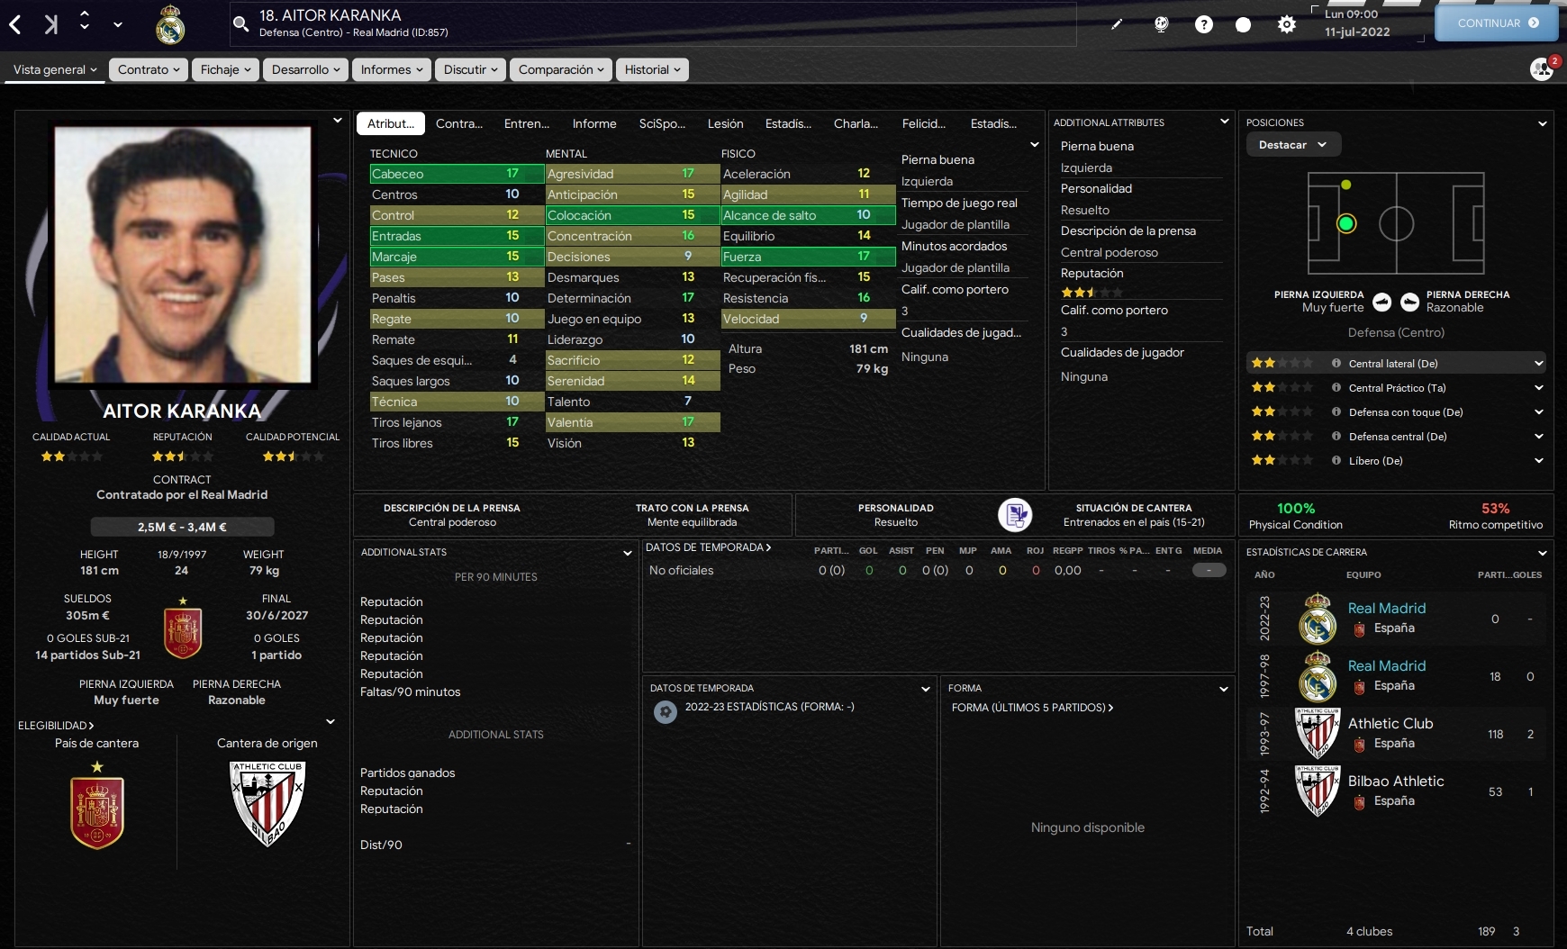Click the grey Media rating pill for No oficiales
1567x949 pixels.
[1209, 570]
